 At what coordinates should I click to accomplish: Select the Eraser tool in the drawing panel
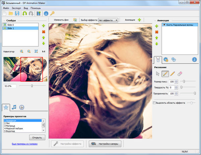[179, 73]
